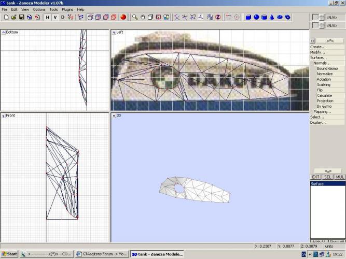Screen dimensions: 346x259
Task: Click the Normalize command
Action: 325,74
